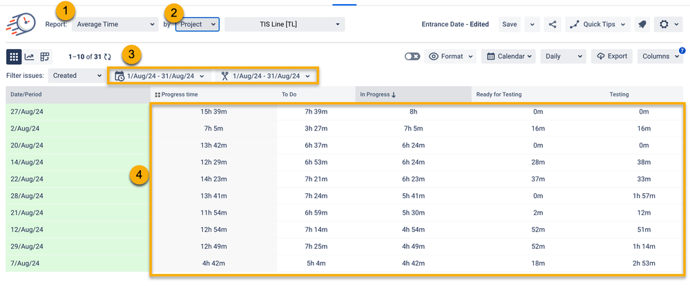690x300 pixels.
Task: Sort by the In Progress column header
Action: coord(413,94)
